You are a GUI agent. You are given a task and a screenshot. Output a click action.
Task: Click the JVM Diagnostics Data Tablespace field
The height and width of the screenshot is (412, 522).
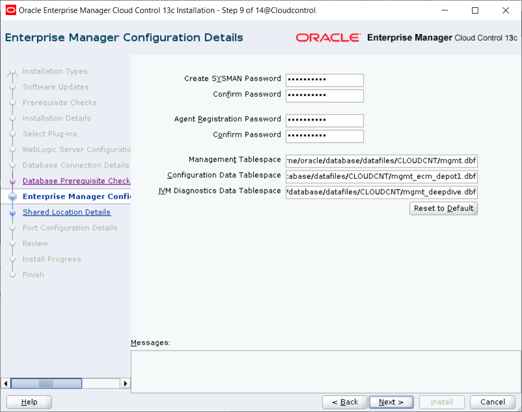click(381, 192)
